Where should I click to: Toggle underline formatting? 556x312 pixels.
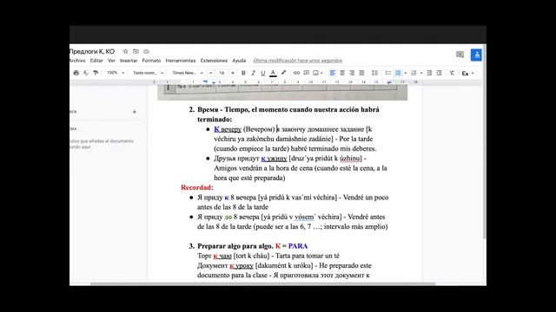pyautogui.click(x=262, y=73)
